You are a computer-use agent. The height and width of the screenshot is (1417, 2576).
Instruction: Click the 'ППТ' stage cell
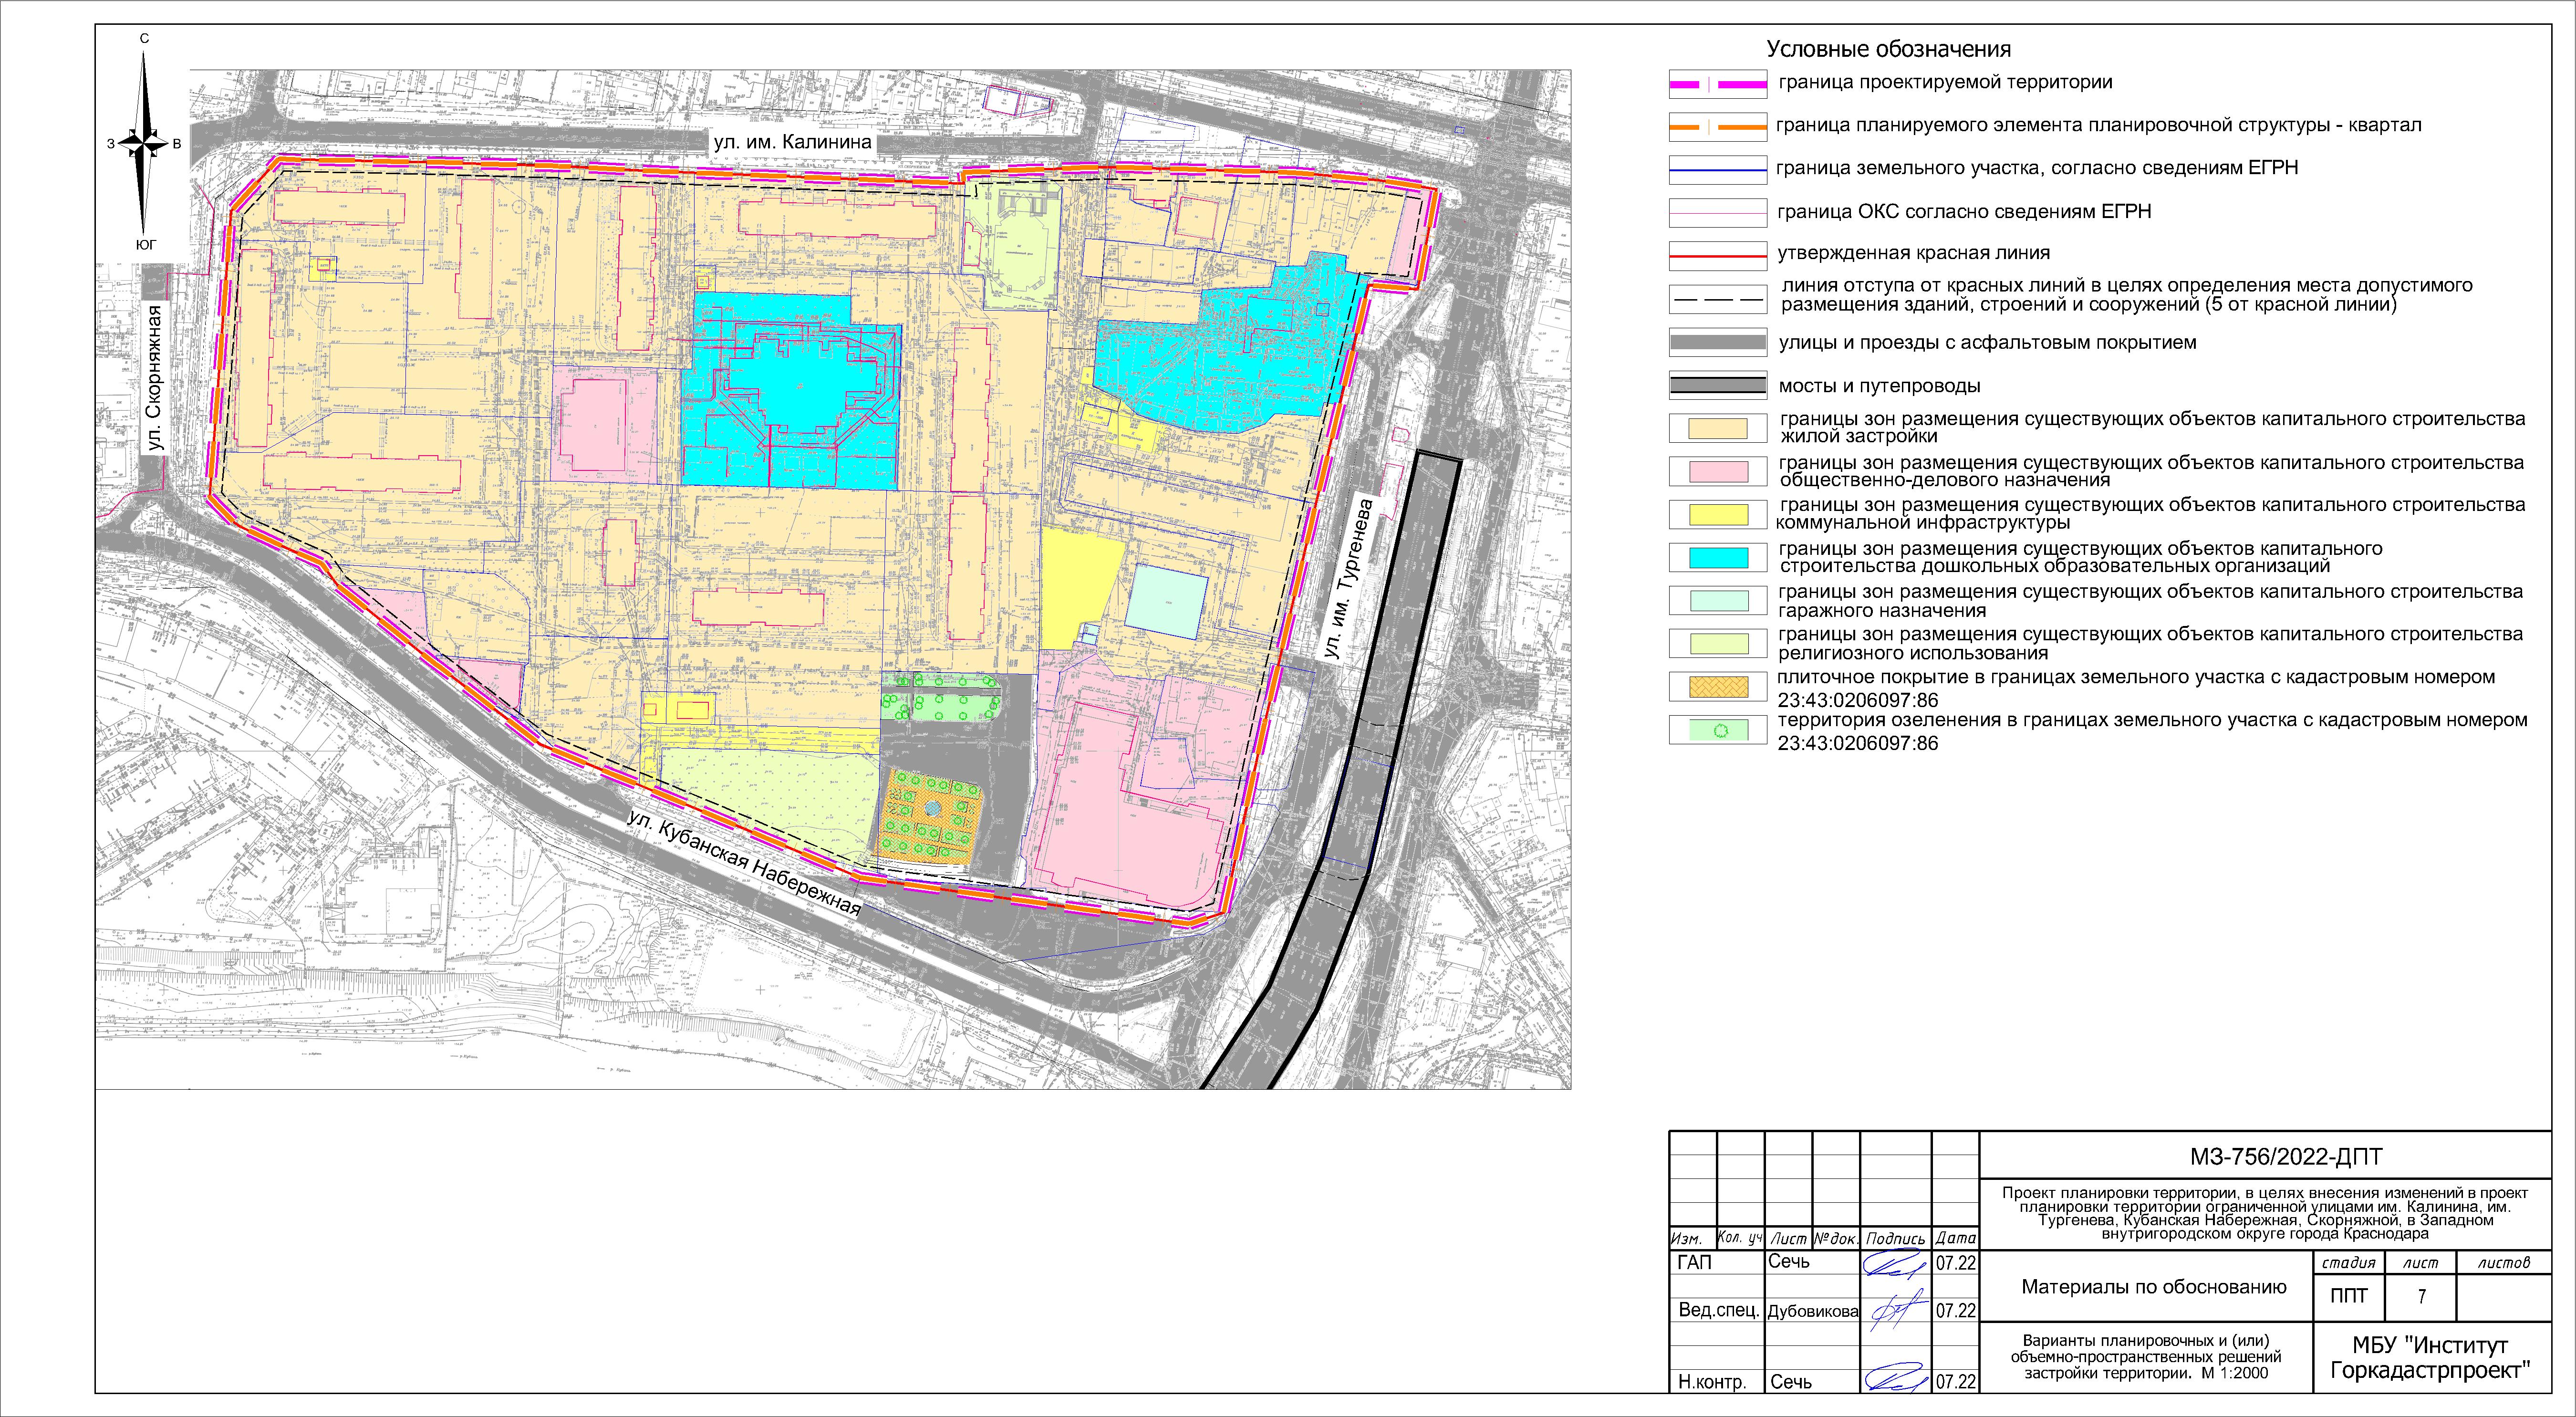click(x=2349, y=1296)
